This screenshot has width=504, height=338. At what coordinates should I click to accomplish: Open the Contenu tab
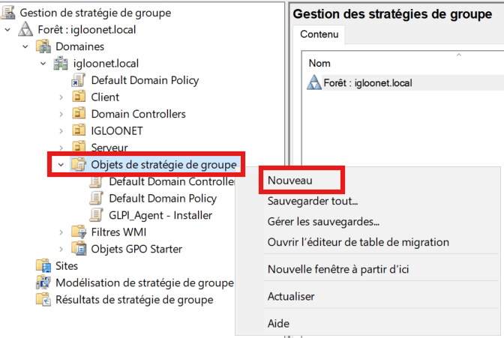pyautogui.click(x=319, y=34)
